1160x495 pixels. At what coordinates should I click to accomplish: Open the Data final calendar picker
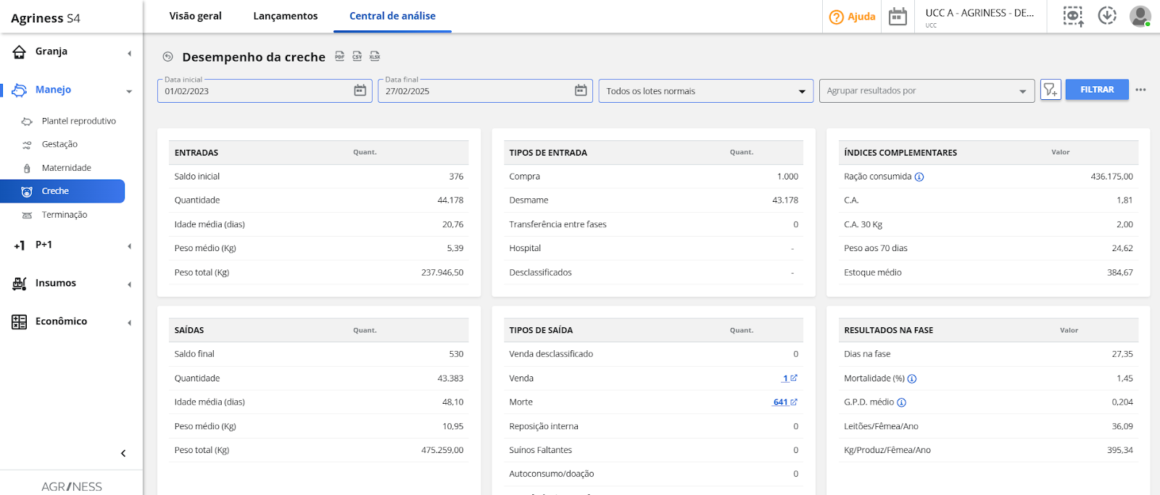[x=581, y=90]
